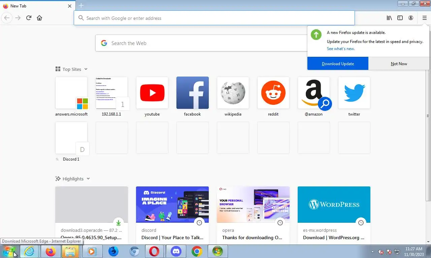Expand the Highlights section menu
Viewport: 431px width, 258px height.
pos(88,179)
